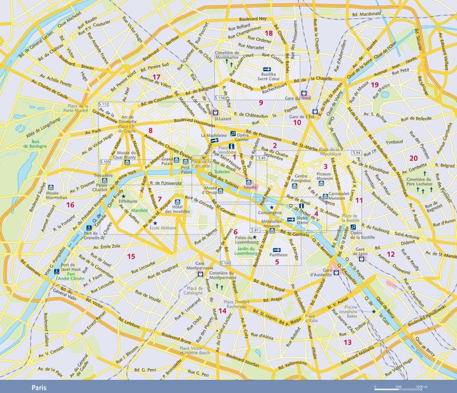
Task: Select arrondissement number 15
Action: pos(131,256)
